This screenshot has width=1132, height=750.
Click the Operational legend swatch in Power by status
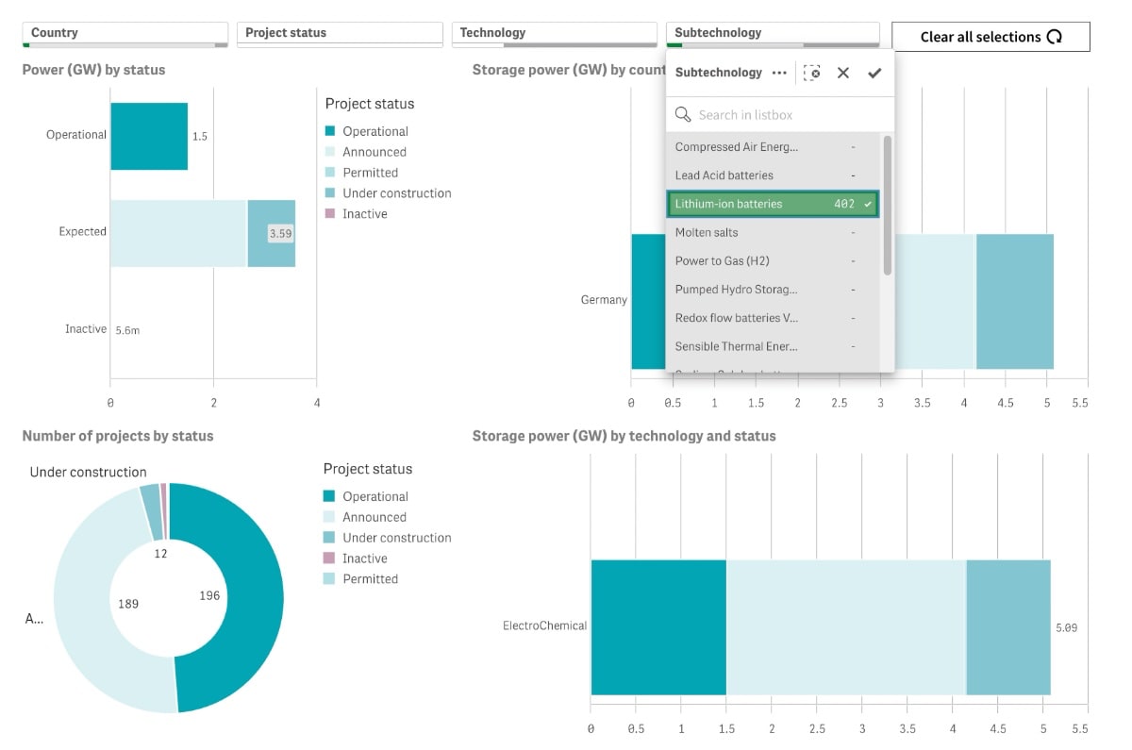tap(329, 132)
